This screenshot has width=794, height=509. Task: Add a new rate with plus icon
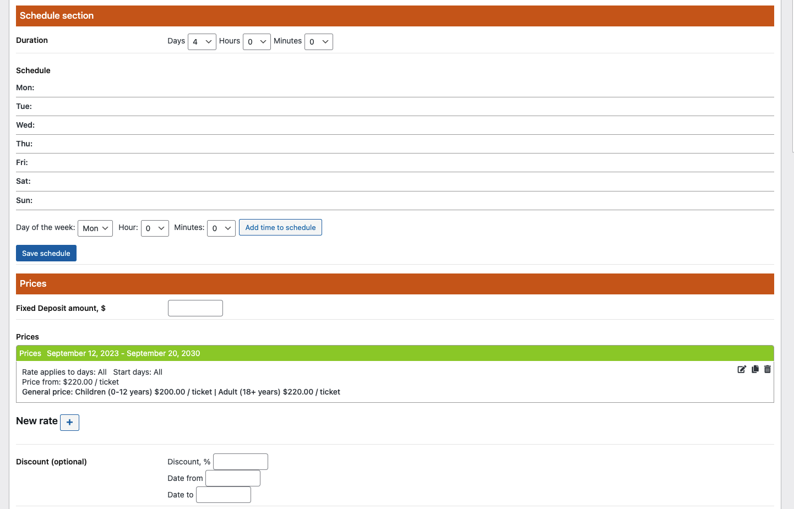[69, 423]
